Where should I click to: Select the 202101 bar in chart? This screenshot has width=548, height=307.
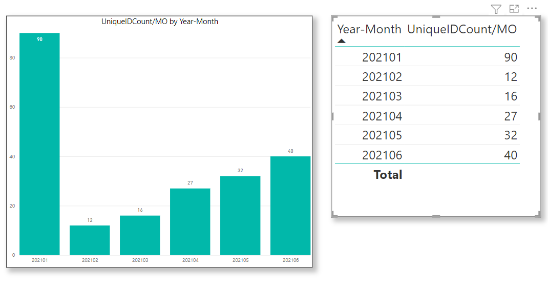pos(39,144)
